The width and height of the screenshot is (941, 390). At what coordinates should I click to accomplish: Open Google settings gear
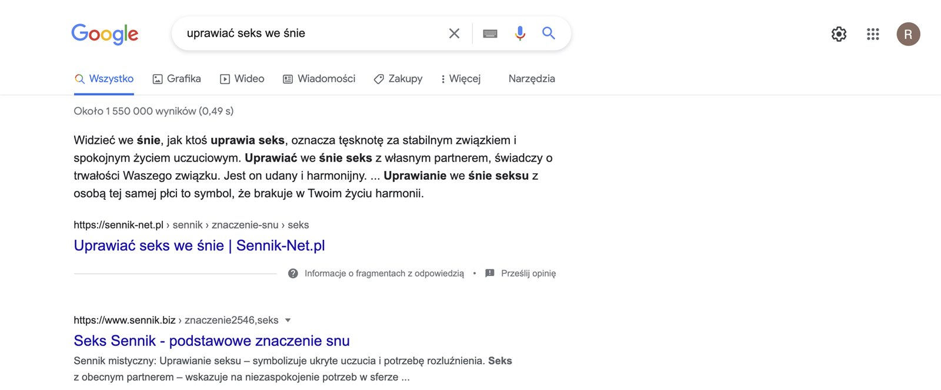click(x=839, y=34)
